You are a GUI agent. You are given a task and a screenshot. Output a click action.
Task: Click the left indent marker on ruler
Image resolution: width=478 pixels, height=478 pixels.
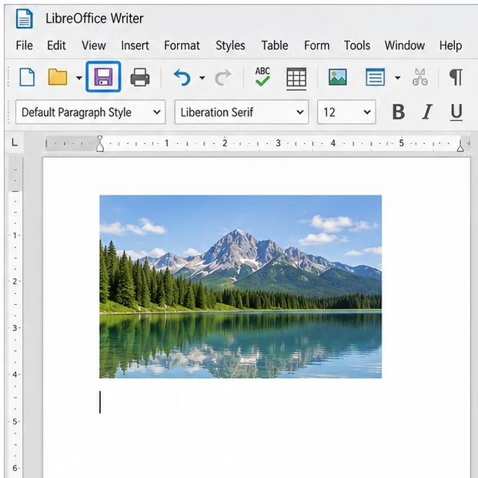click(100, 144)
